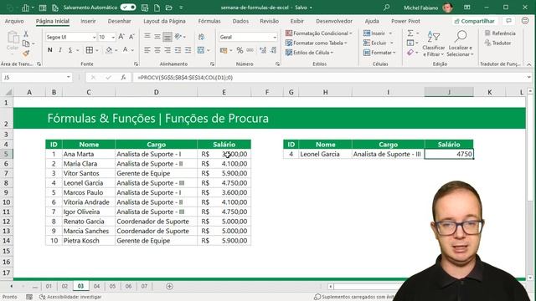The height and width of the screenshot is (301, 536).
Task: Select the Format Painter brush icon
Action: (x=26, y=53)
